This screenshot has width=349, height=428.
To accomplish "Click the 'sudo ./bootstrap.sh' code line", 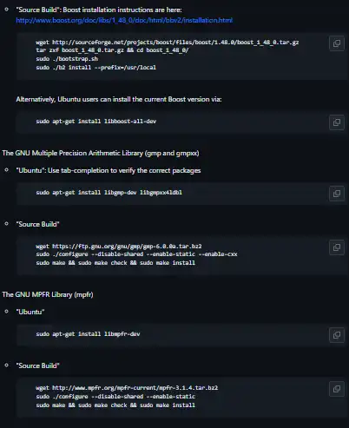I will click(x=67, y=59).
